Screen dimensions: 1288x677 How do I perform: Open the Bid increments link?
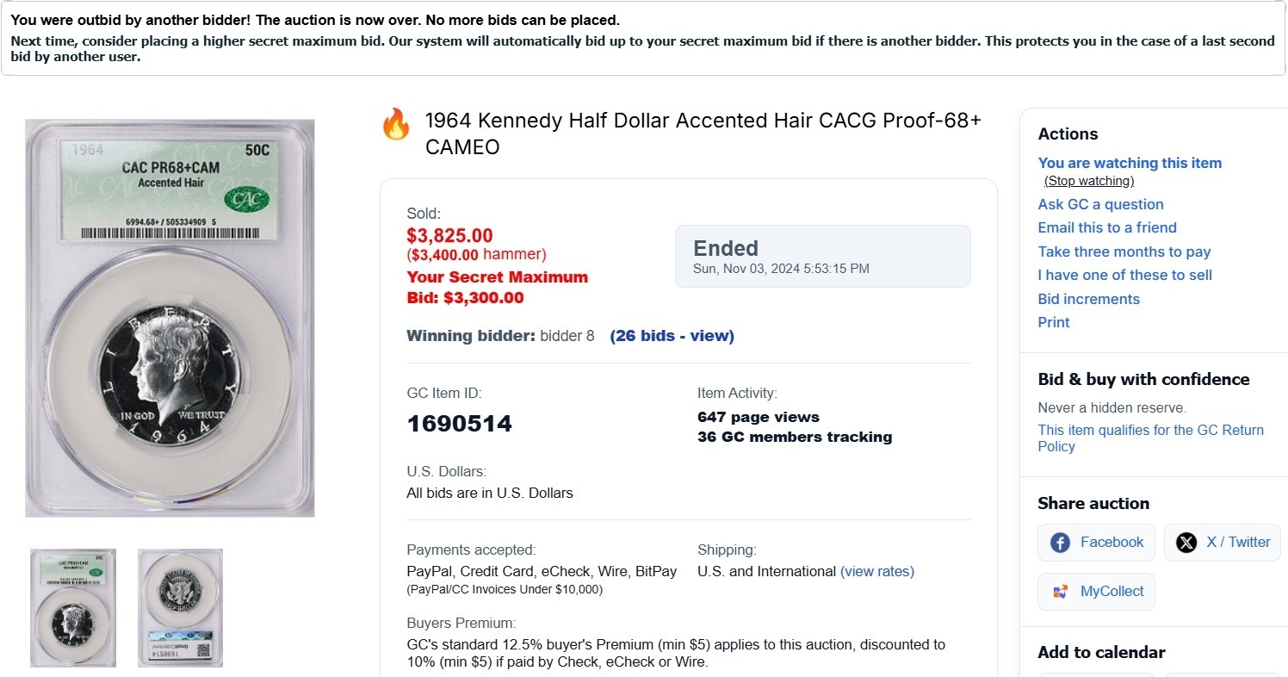point(1088,299)
